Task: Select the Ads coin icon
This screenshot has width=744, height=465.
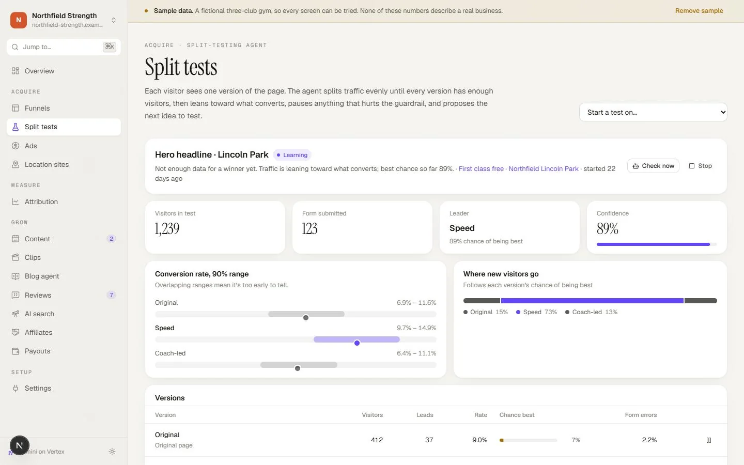Action: 16,146
